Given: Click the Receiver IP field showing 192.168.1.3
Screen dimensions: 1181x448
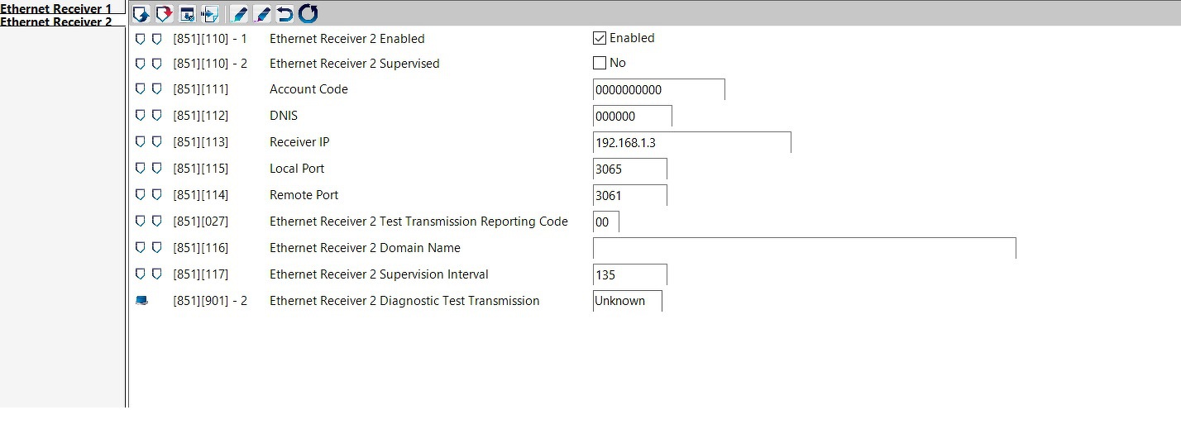Looking at the screenshot, I should click(x=692, y=142).
